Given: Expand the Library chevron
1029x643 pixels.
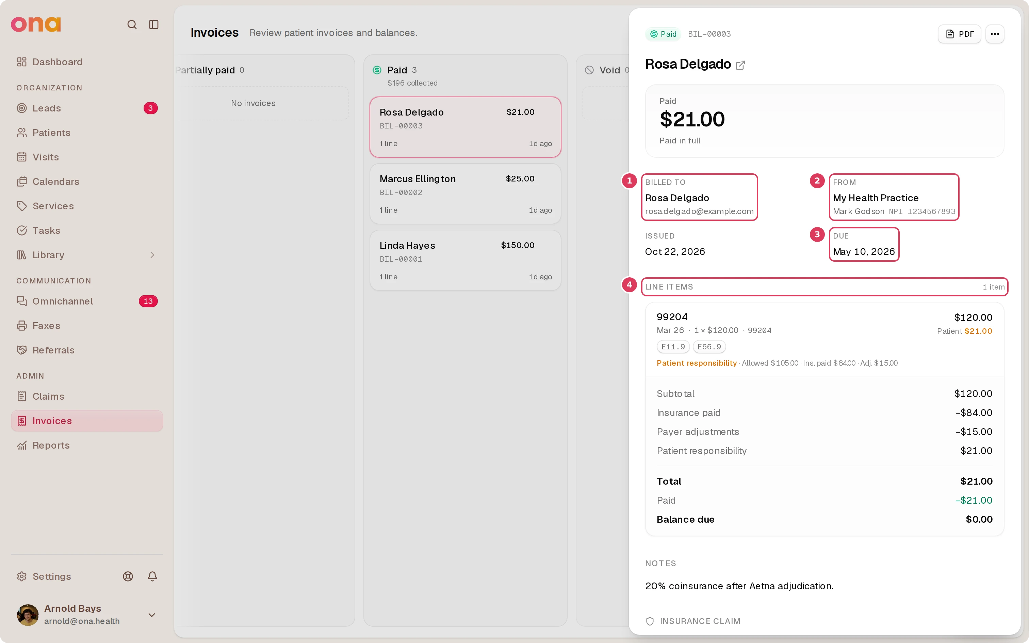Looking at the screenshot, I should pos(152,255).
